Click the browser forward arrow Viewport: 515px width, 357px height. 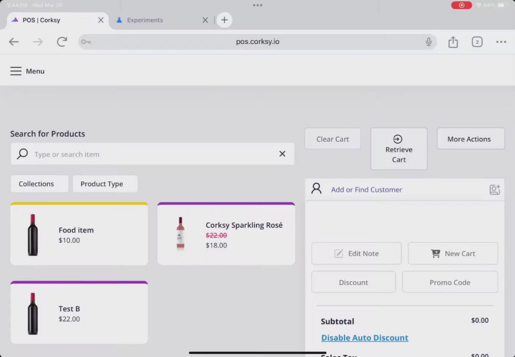[38, 42]
